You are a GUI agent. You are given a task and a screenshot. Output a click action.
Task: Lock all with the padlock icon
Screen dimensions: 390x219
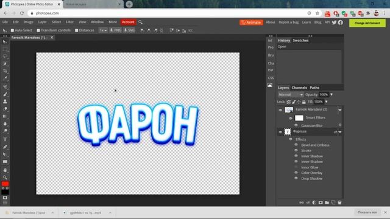pos(304,102)
